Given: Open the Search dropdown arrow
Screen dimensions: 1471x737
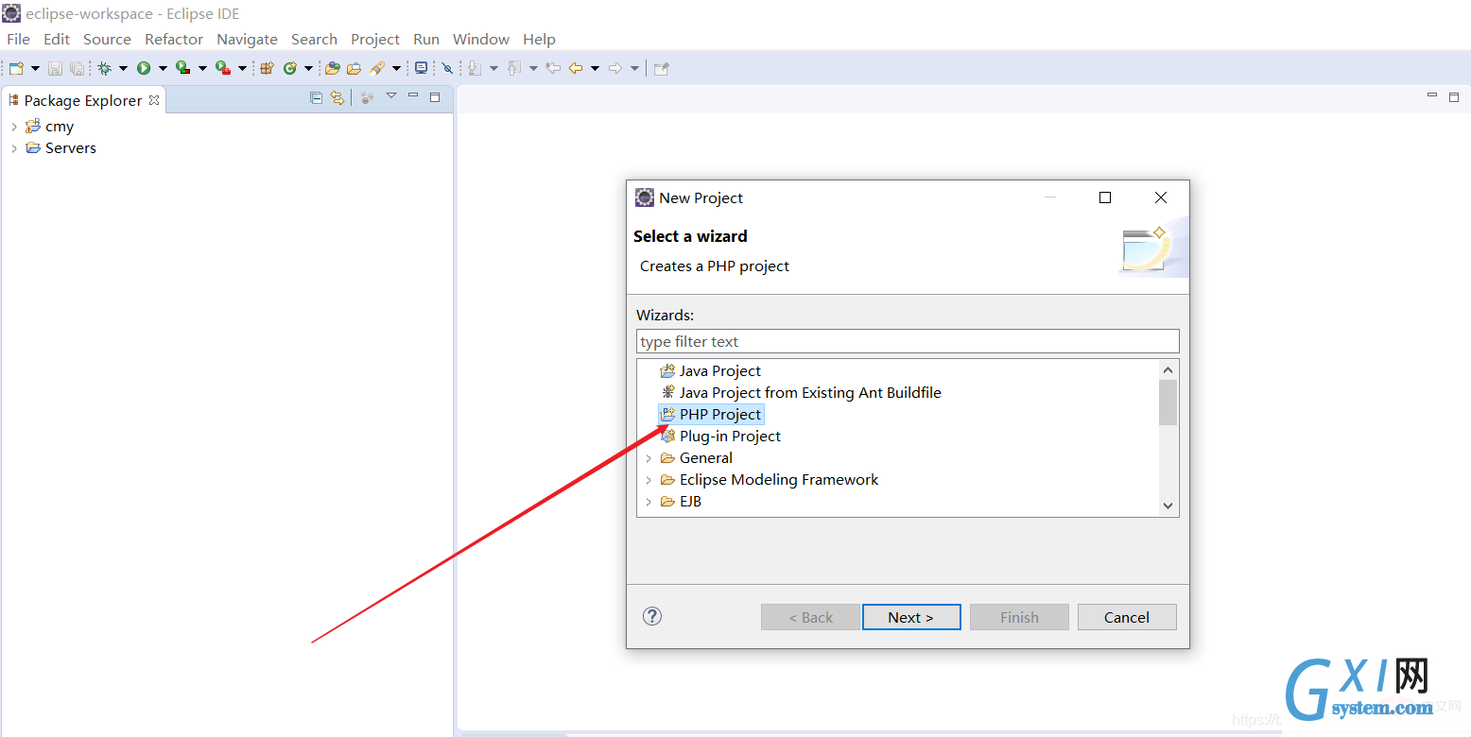Looking at the screenshot, I should tap(396, 68).
